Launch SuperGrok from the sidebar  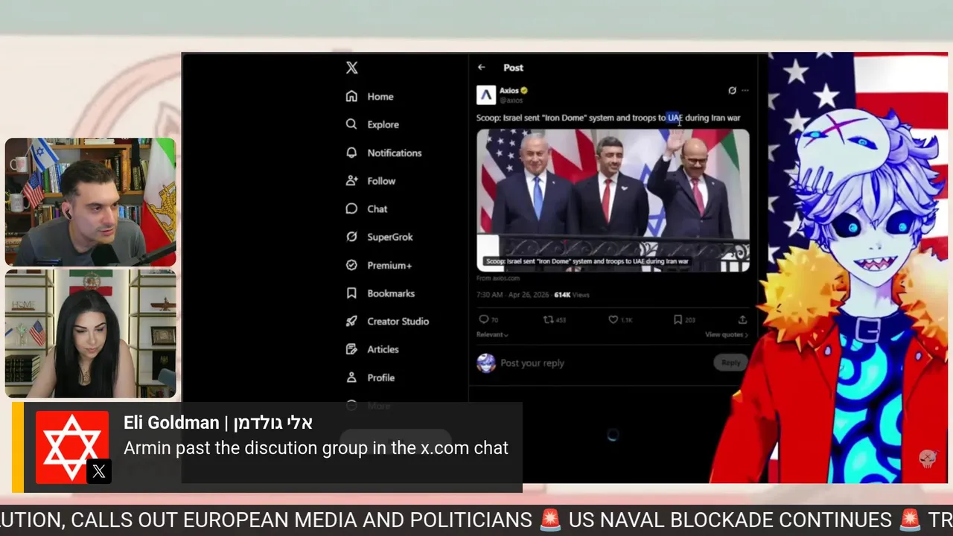pos(380,237)
